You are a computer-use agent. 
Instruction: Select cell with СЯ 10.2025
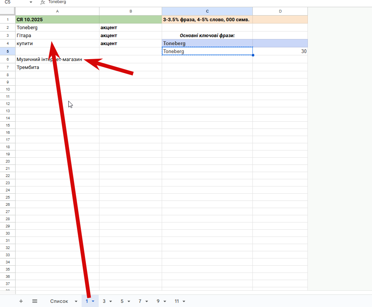click(57, 19)
